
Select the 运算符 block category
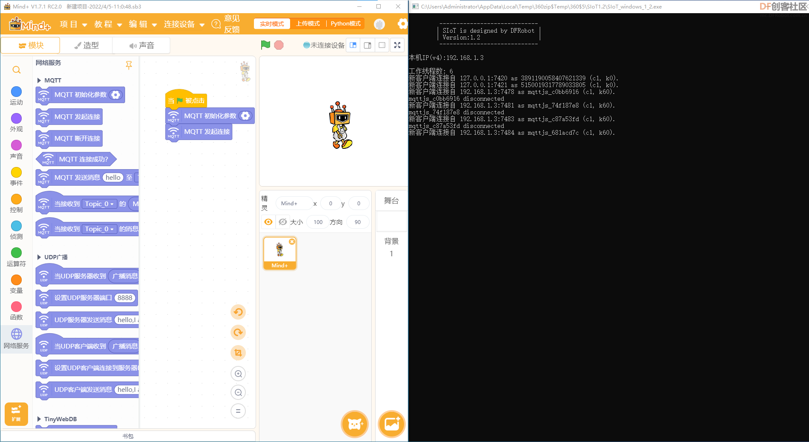16,258
